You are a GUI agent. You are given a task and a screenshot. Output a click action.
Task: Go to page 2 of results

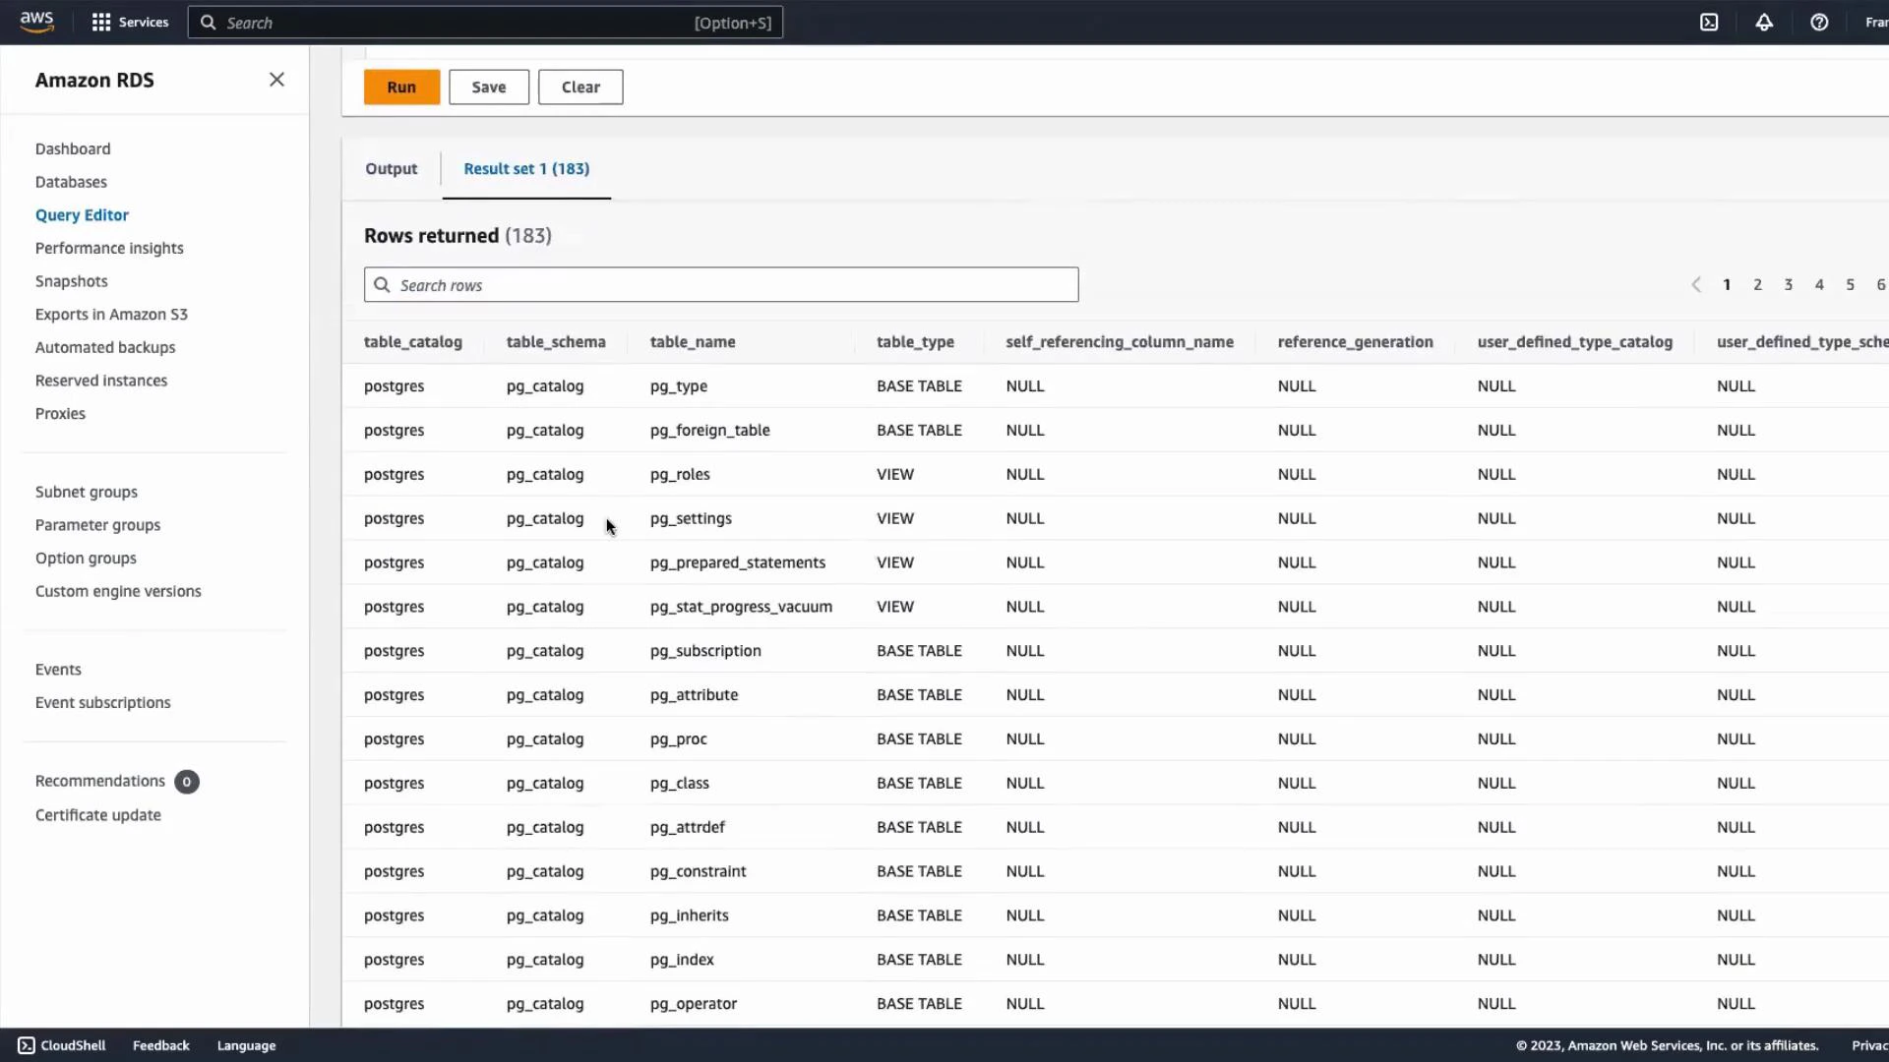[1758, 284]
